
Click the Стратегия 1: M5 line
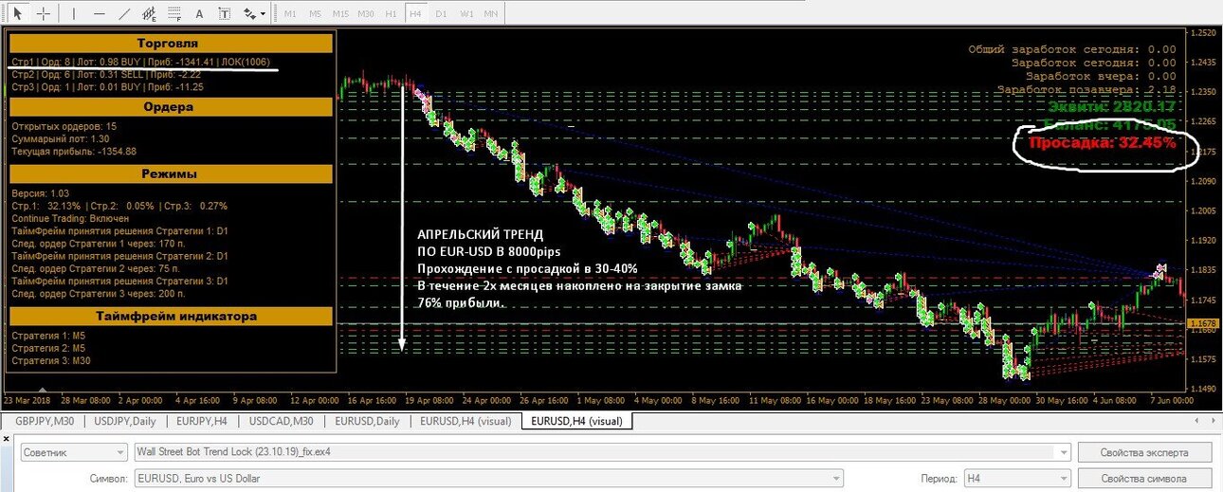point(48,335)
